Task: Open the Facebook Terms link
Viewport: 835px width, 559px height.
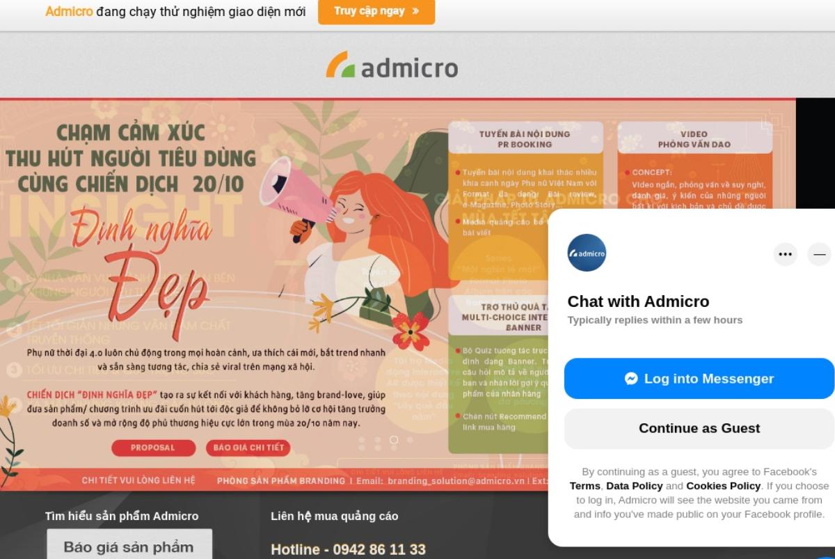Action: (x=584, y=486)
